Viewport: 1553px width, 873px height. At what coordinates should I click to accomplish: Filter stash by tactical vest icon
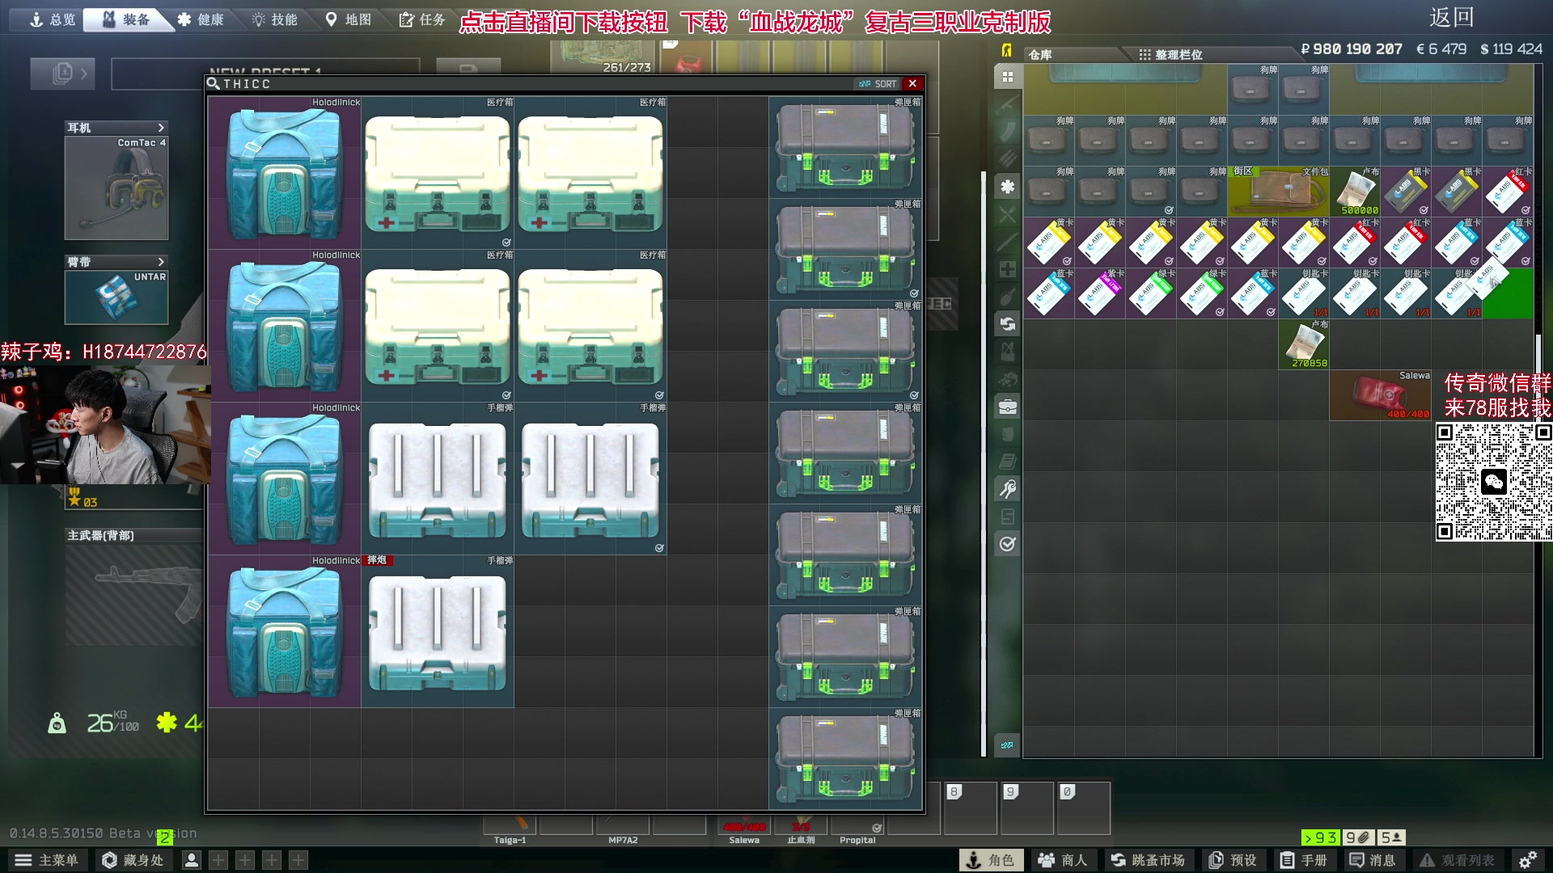[1007, 352]
